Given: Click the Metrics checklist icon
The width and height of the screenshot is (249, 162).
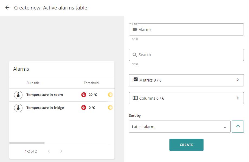Looking at the screenshot, I should [135, 80].
